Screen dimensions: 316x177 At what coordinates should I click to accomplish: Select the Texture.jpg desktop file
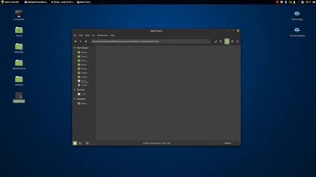pos(297,16)
